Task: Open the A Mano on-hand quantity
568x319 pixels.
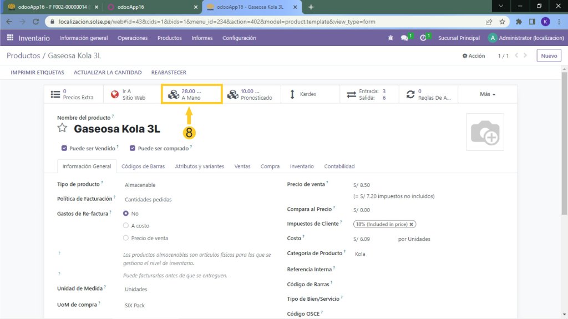Action: 191,94
